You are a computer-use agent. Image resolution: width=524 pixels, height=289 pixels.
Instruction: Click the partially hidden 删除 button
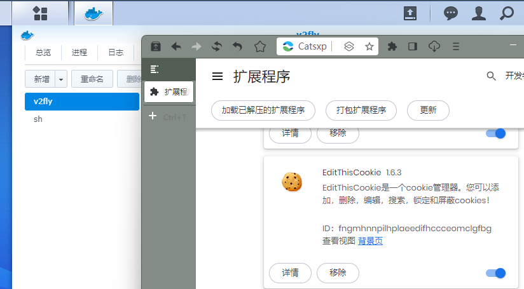[x=129, y=79]
